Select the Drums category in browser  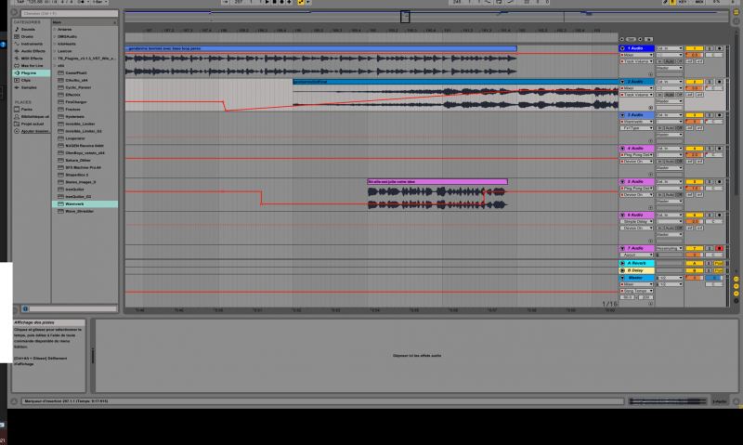pos(28,36)
